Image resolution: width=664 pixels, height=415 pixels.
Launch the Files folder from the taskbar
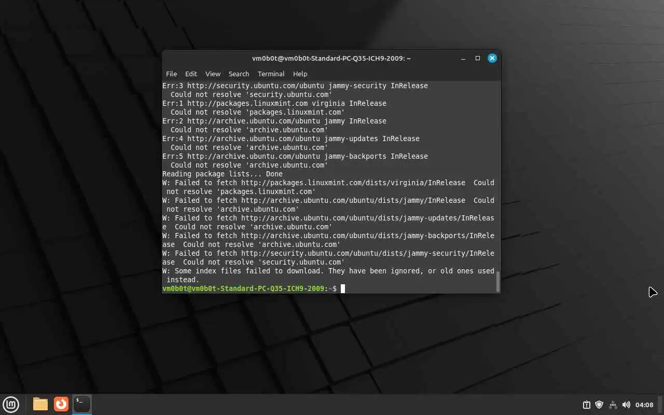(40, 404)
